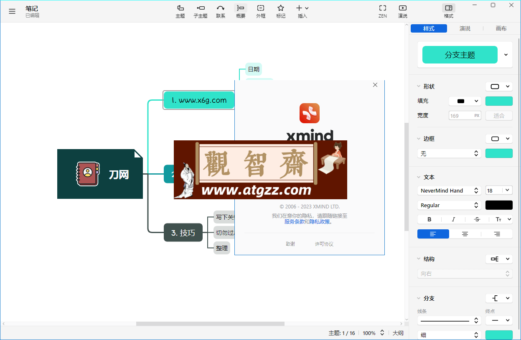Select the 外框 boundary tool
The width and height of the screenshot is (521, 340).
pos(261,11)
